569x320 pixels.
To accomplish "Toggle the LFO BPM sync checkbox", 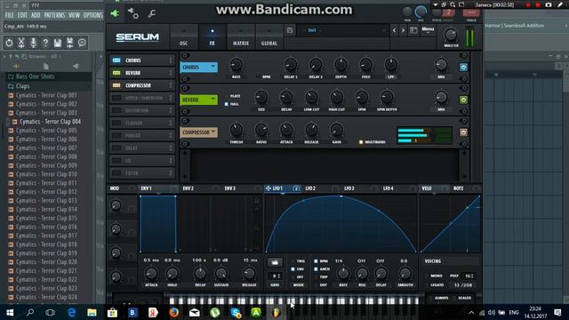I will pos(316,260).
